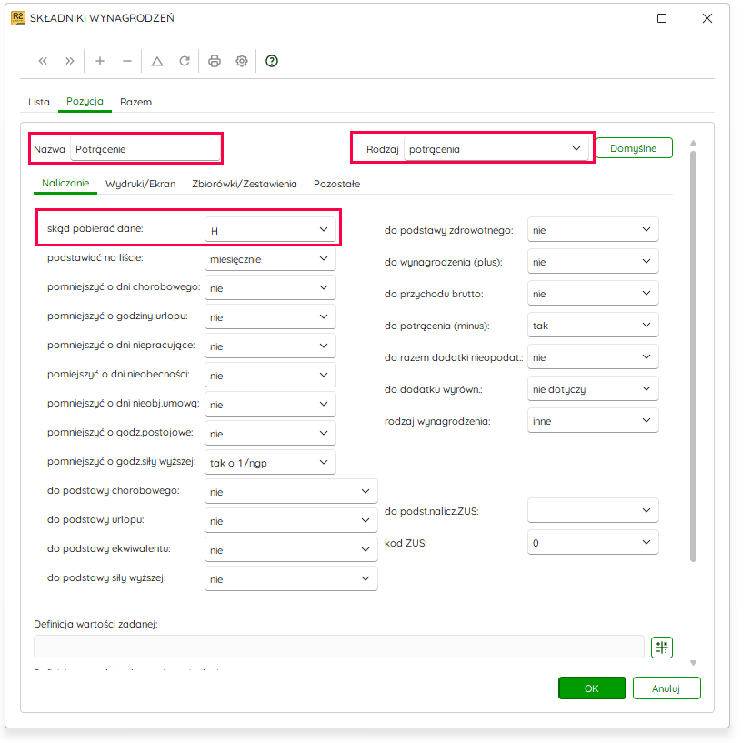The height and width of the screenshot is (743, 751).
Task: Refresh the data with circular arrow icon
Action: pyautogui.click(x=185, y=61)
